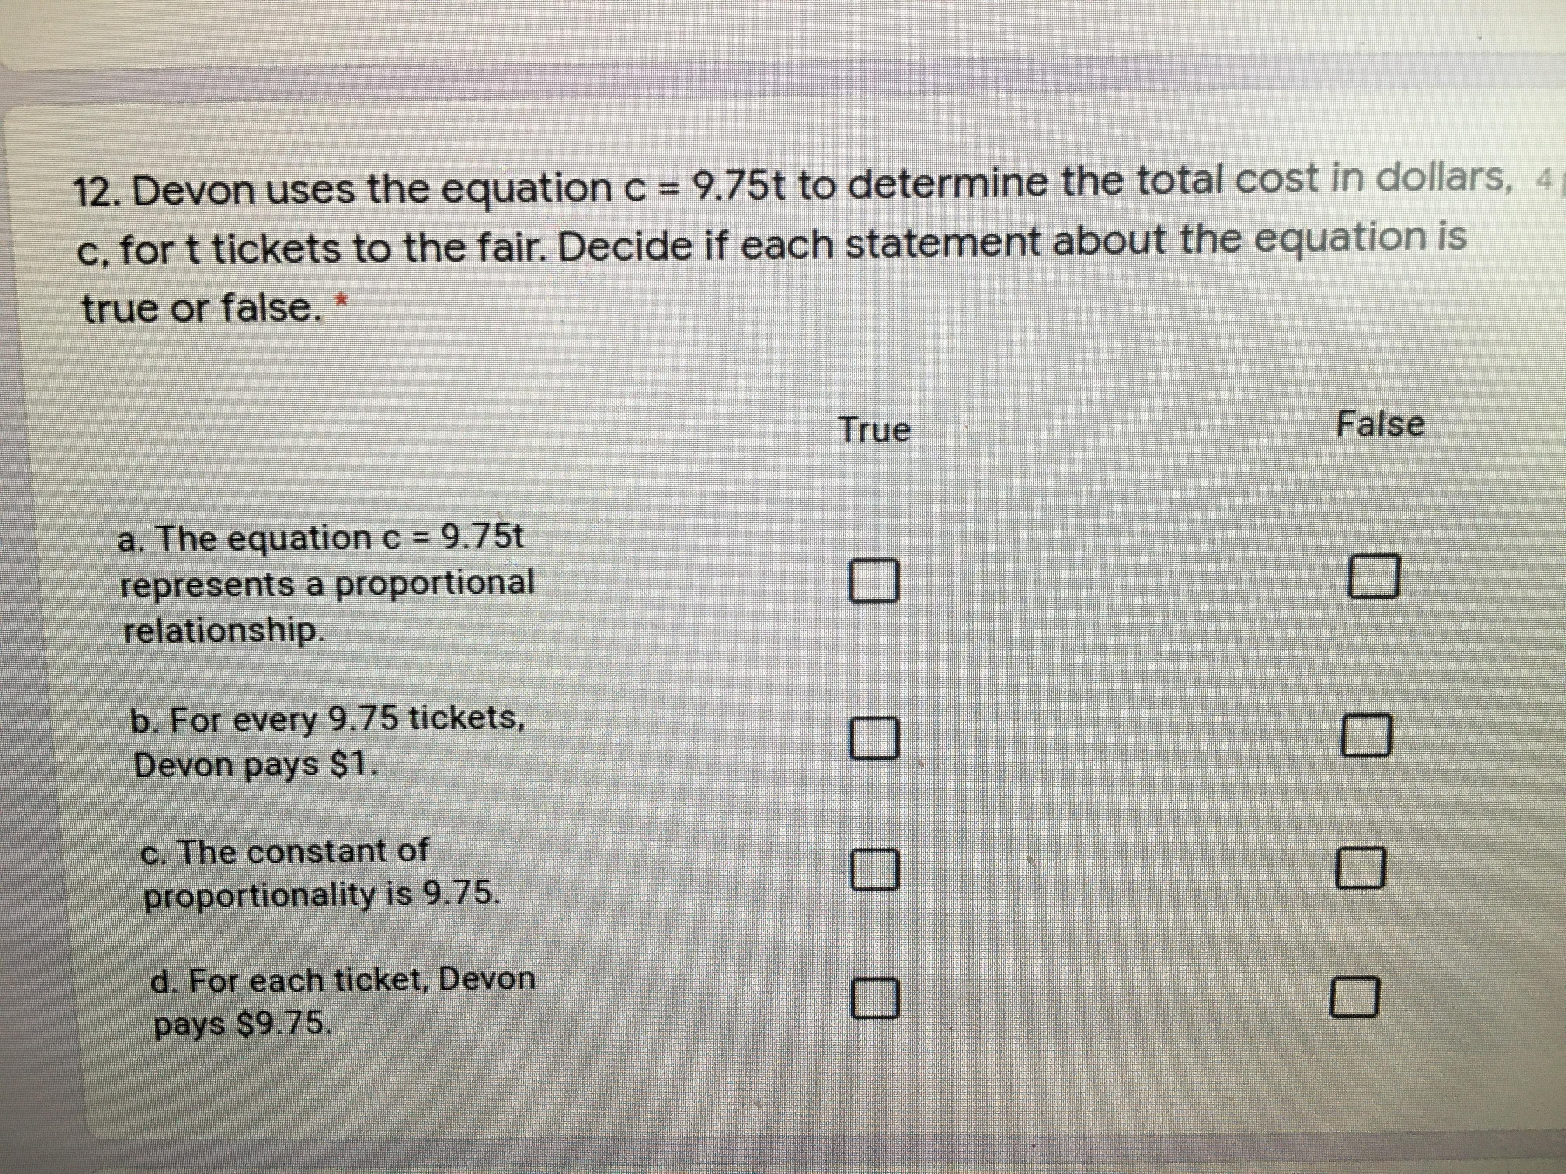Check False for statement a proportional relationship

pyautogui.click(x=1373, y=577)
